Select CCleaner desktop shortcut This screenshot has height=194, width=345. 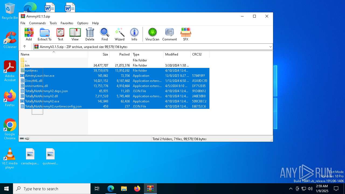[10, 40]
